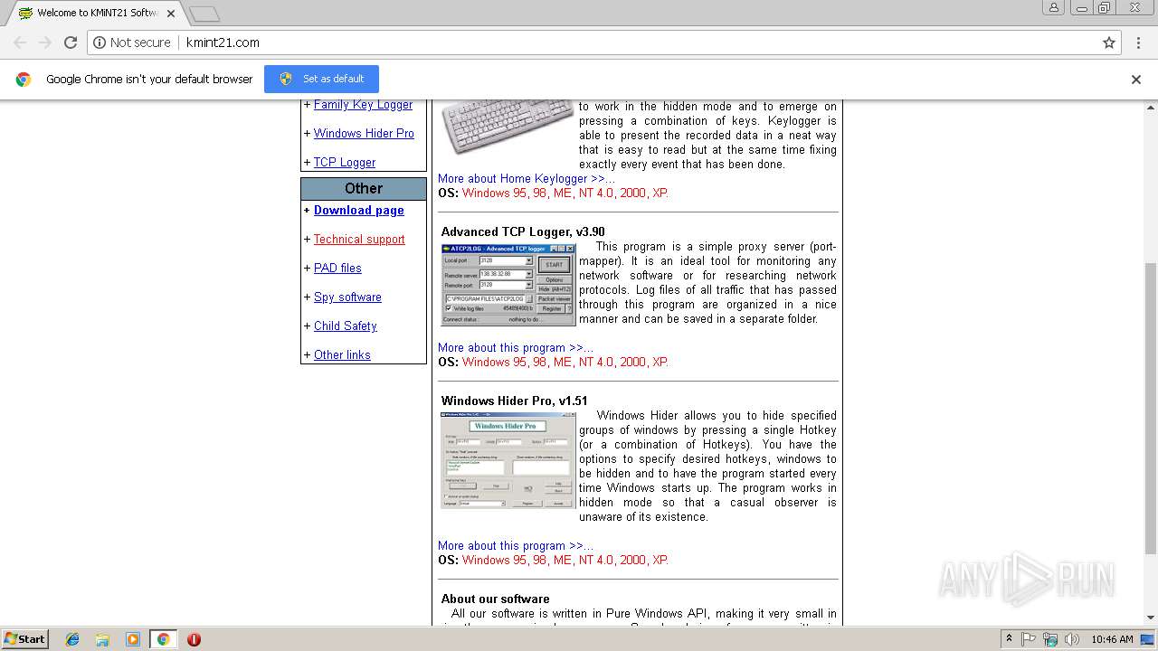This screenshot has width=1158, height=651.
Task: Open the Windows Hider Pro sidebar link
Action: 364,134
